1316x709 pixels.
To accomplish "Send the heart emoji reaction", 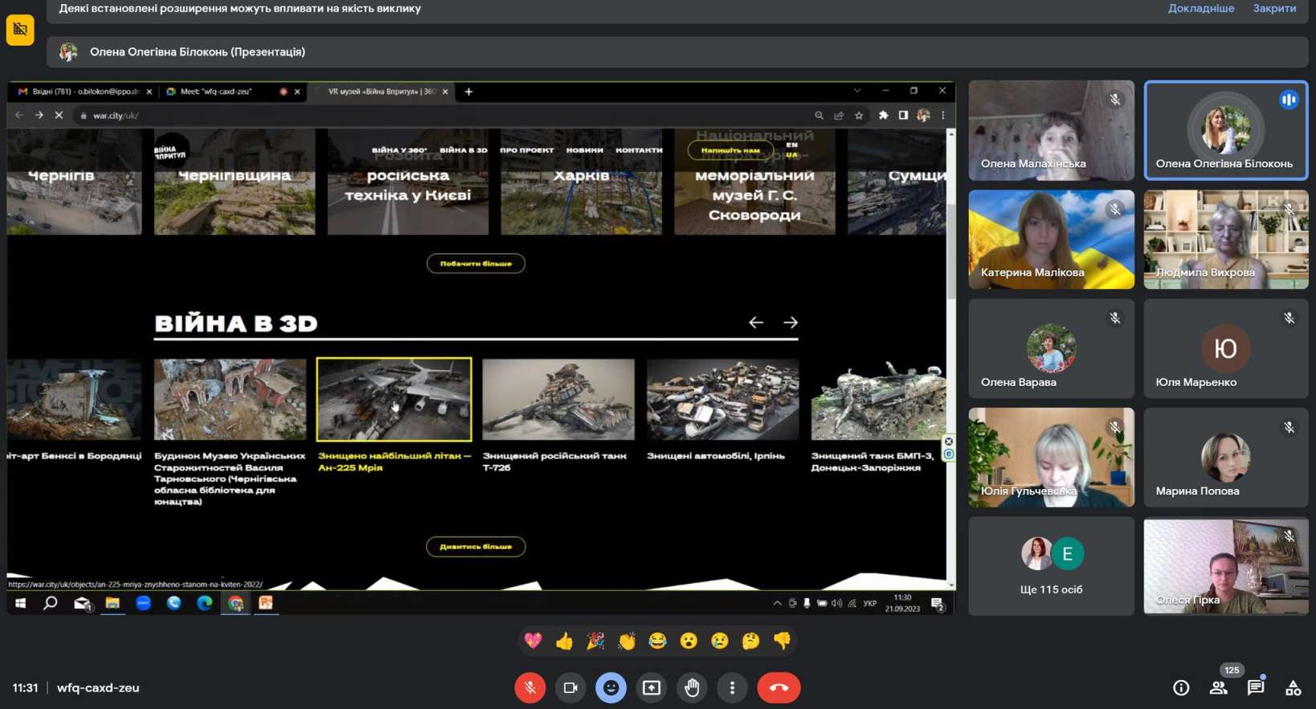I will [533, 641].
